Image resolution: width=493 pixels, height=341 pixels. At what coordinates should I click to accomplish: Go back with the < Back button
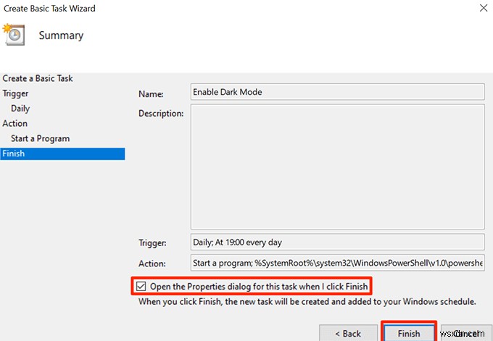[348, 333]
